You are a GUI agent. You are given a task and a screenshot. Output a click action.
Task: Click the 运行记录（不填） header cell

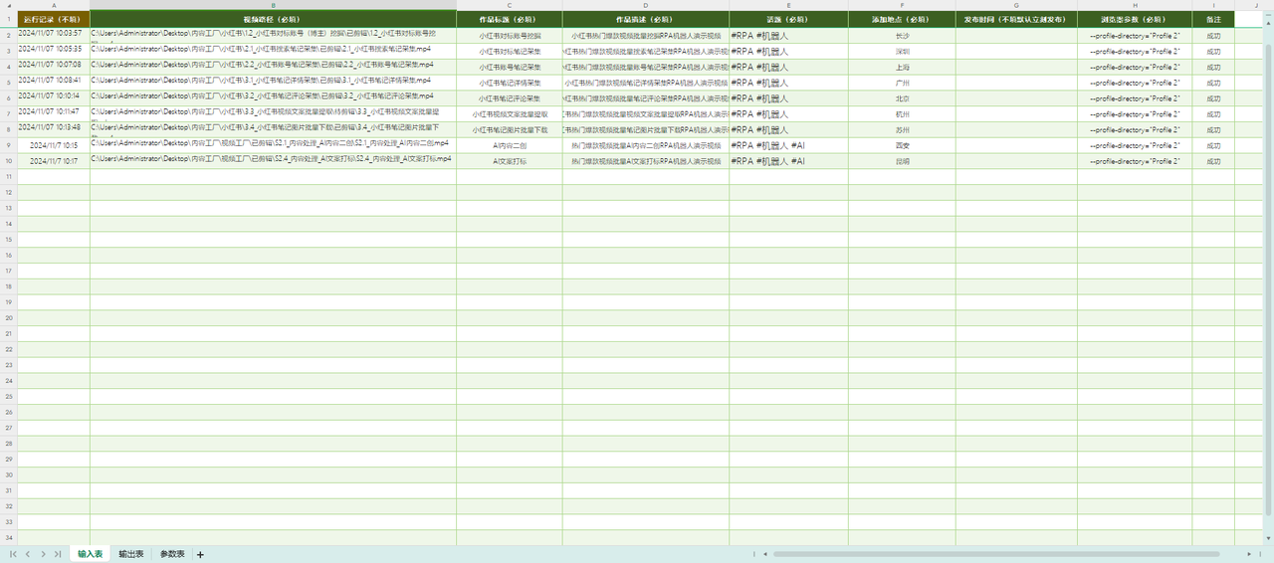tap(54, 19)
